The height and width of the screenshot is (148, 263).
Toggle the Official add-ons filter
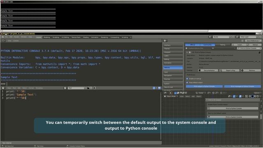193,45
